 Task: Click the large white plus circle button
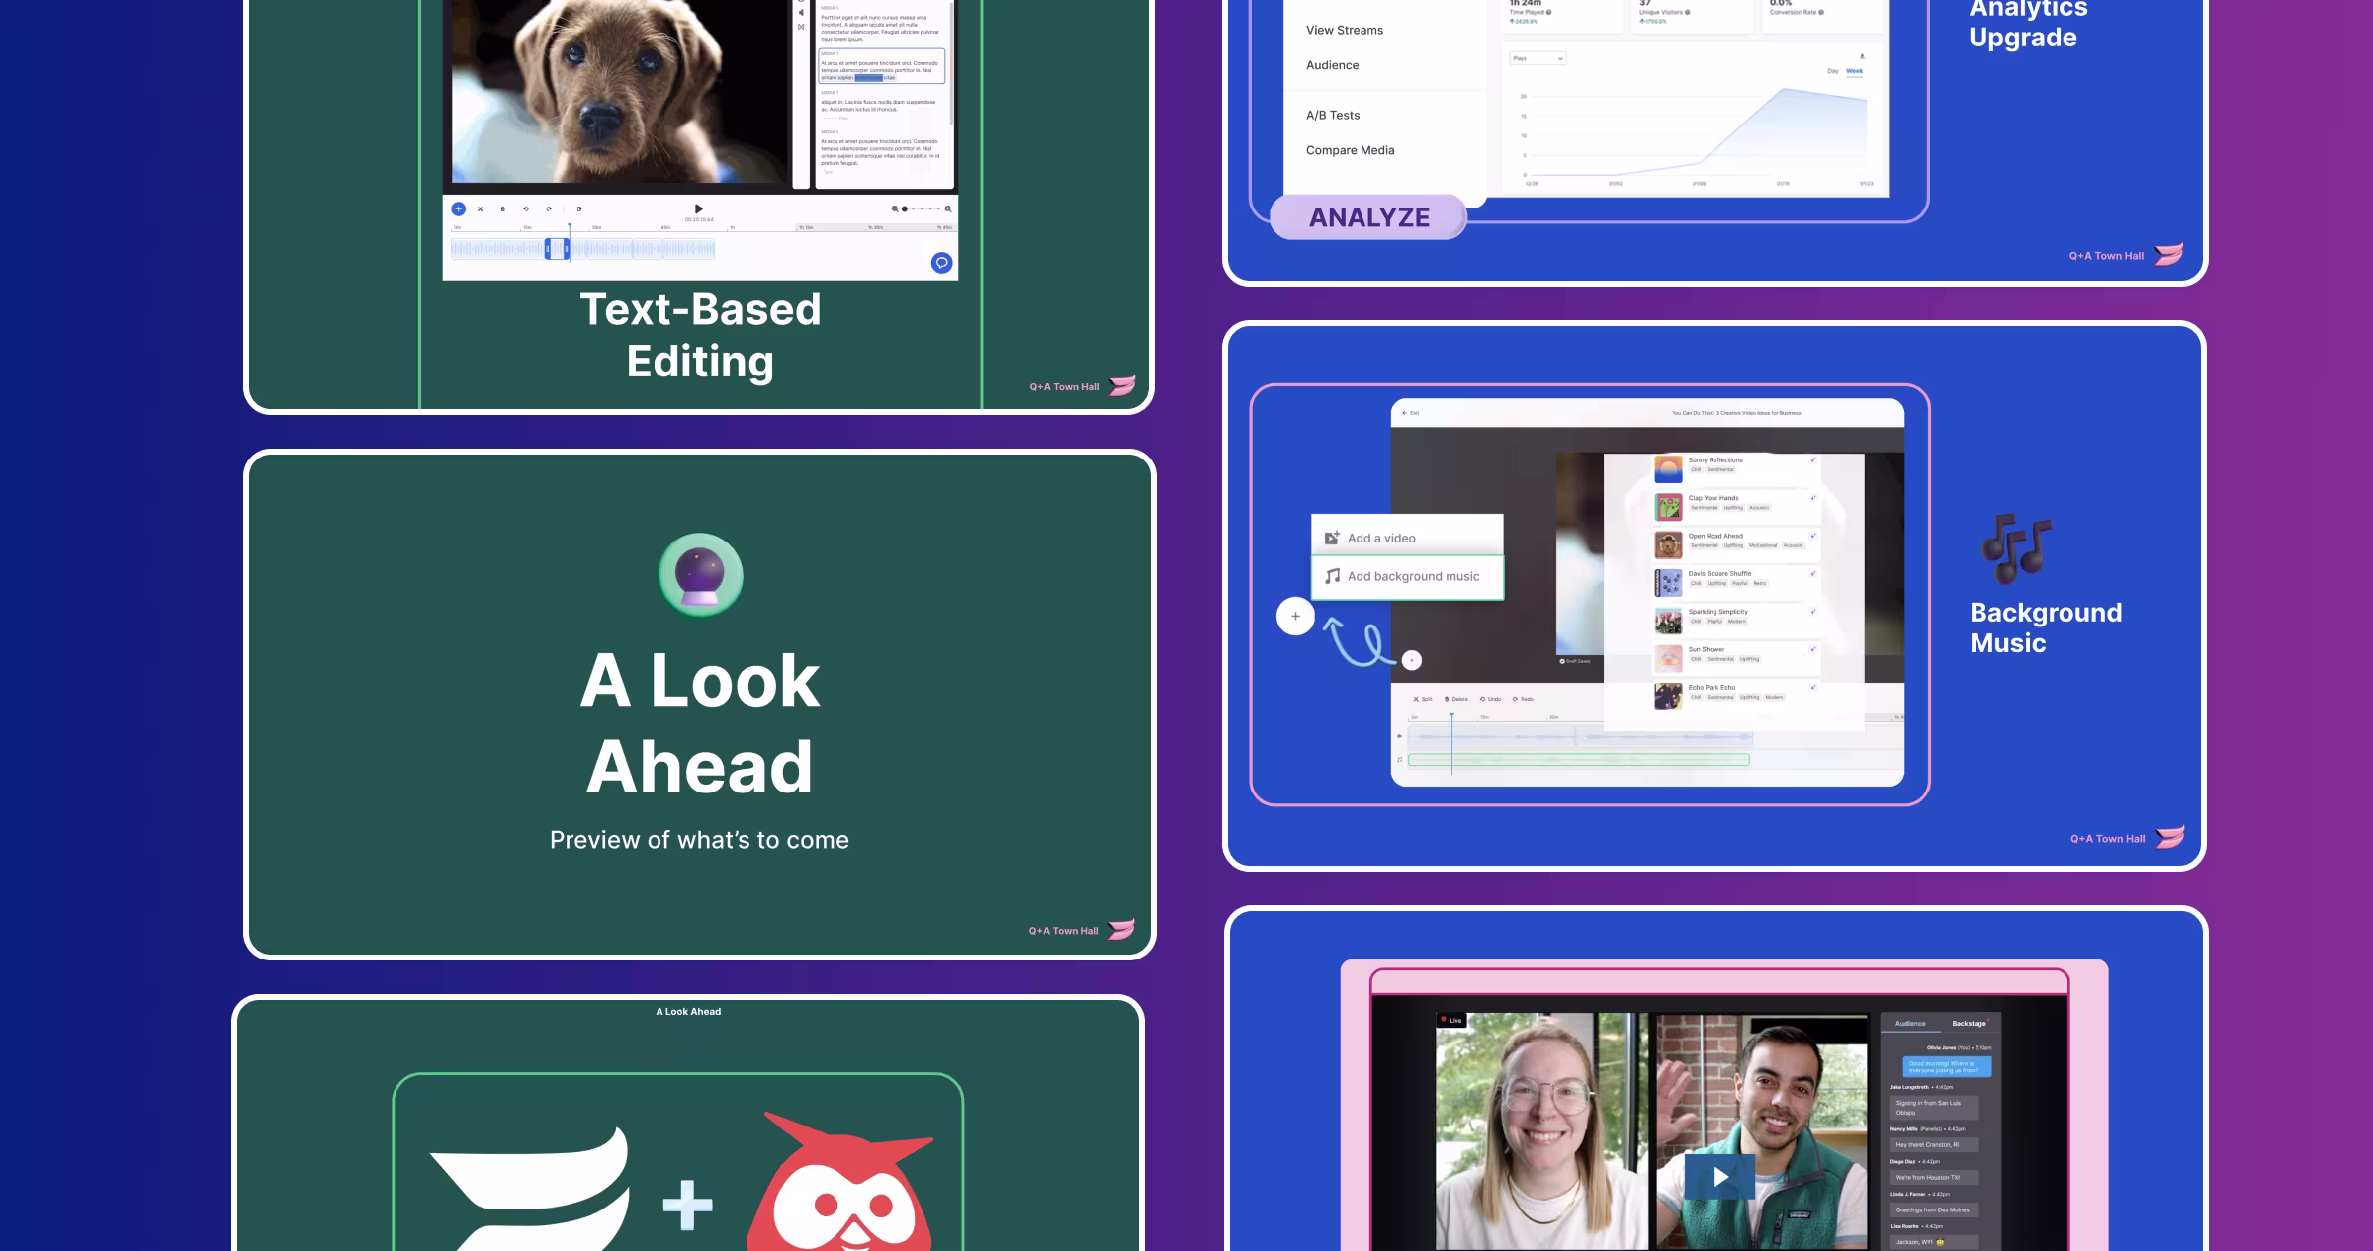1295,617
